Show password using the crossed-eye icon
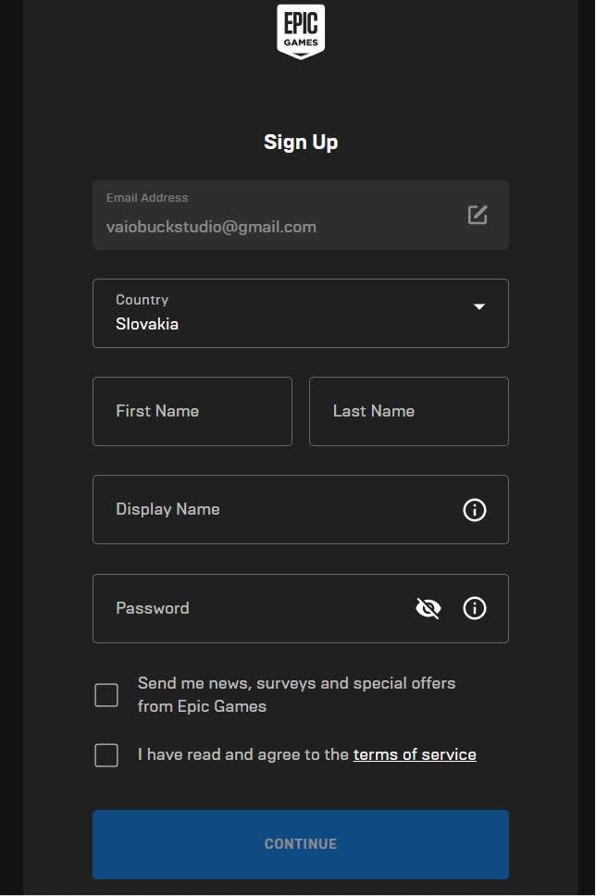Image resolution: width=596 pixels, height=896 pixels. [x=428, y=608]
